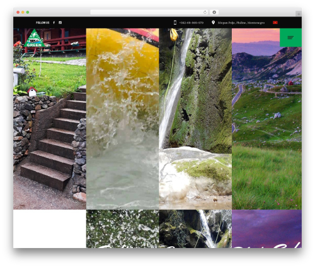Click the browser download indicator icon

214,12
